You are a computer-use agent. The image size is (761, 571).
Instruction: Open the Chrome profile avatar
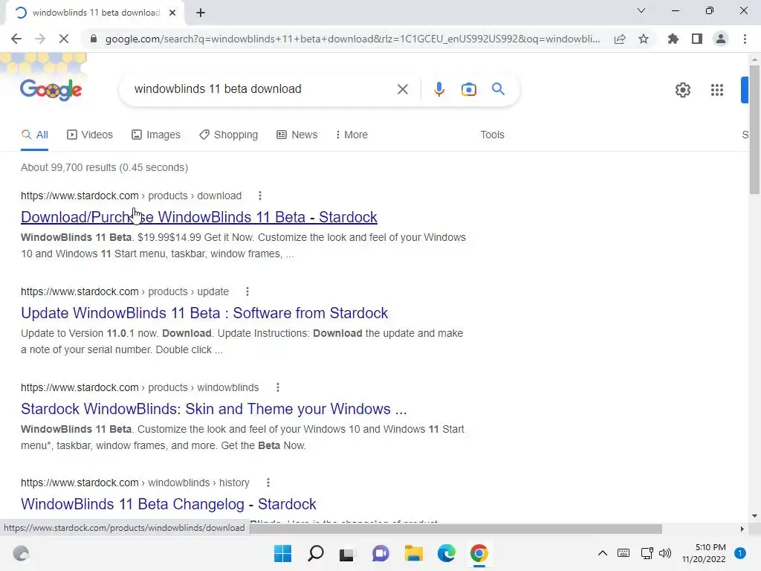pyautogui.click(x=721, y=39)
